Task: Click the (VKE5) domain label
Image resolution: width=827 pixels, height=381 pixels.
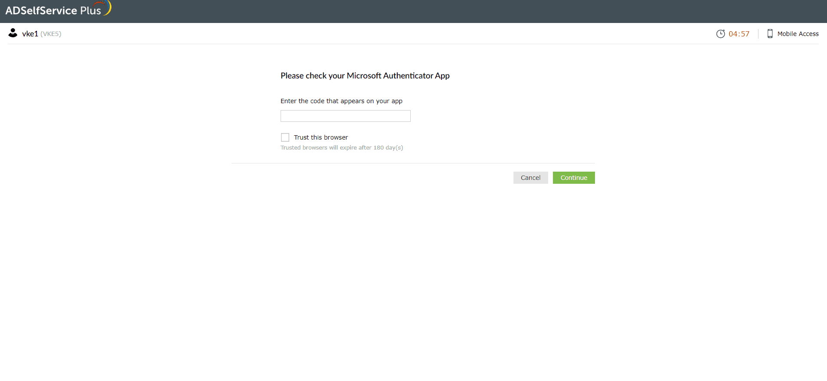Action: pyautogui.click(x=51, y=34)
